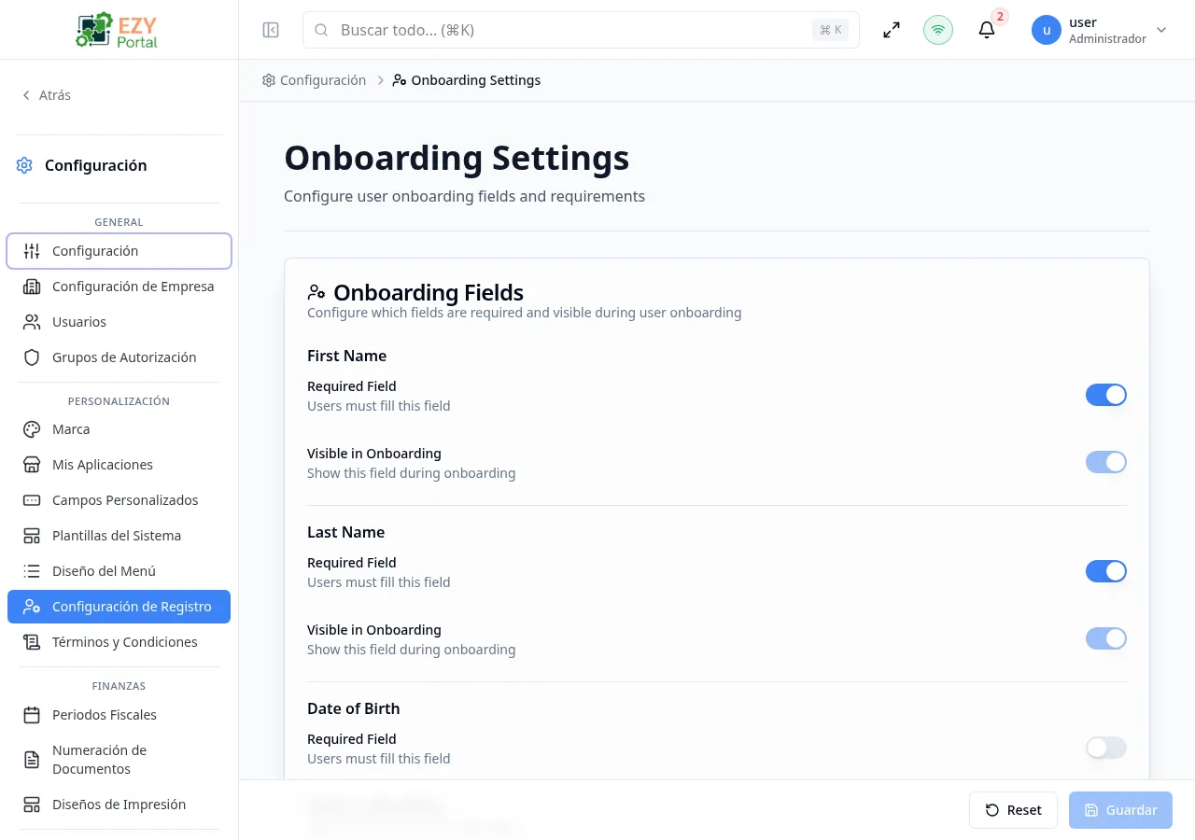1195x840 pixels.
Task: Focus the Buscar todo search field
Action: pyautogui.click(x=581, y=30)
